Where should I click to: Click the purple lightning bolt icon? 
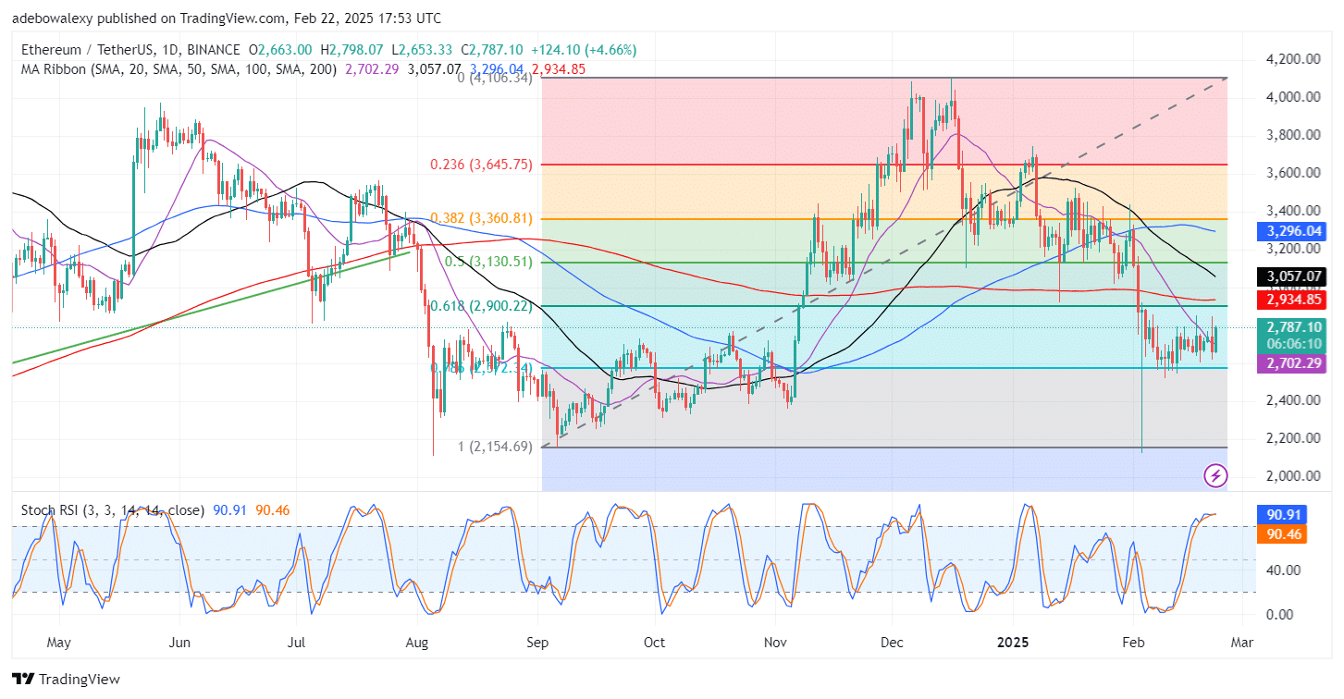pos(1215,476)
